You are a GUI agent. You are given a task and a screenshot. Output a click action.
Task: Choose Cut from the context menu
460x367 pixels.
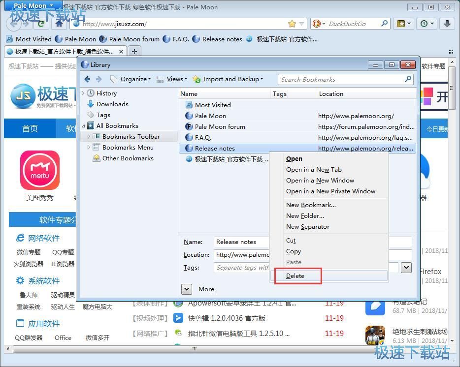[x=329, y=241]
